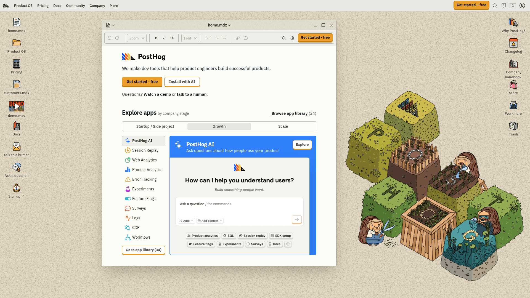Viewport: 530px width, 298px height.
Task: Select Feature Flags in the app list
Action: (144, 199)
